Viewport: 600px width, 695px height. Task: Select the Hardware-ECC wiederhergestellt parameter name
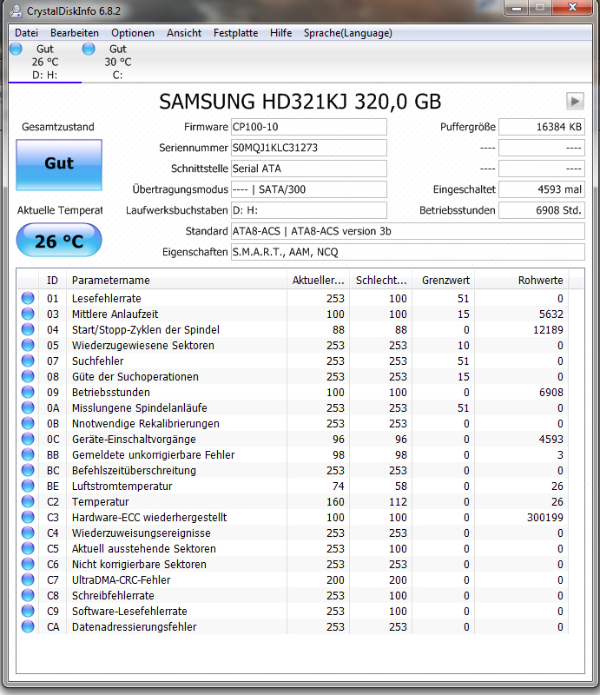click(149, 517)
